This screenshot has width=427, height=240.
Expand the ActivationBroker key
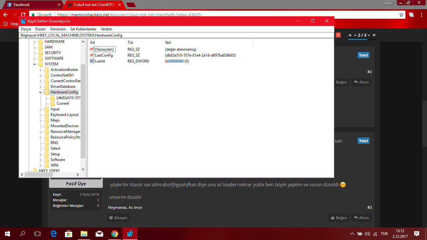pyautogui.click(x=40, y=70)
